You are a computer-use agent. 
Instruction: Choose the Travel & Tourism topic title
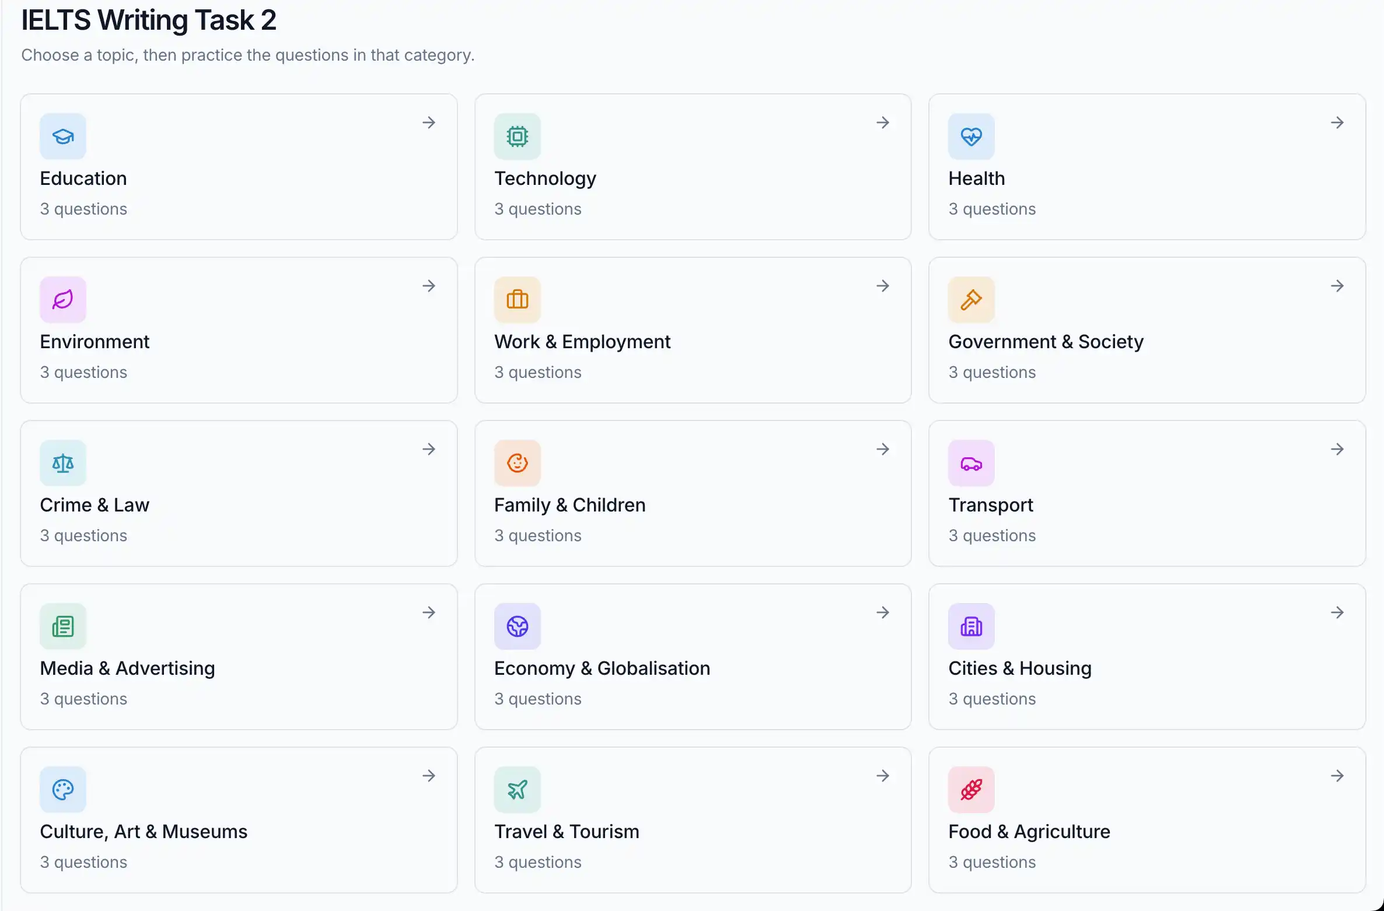(x=567, y=832)
